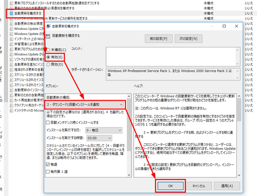This screenshot has height=196, width=257.
Task: Click the icon of the 推奨される更新の自動… row
Action: pyautogui.click(x=11, y=69)
